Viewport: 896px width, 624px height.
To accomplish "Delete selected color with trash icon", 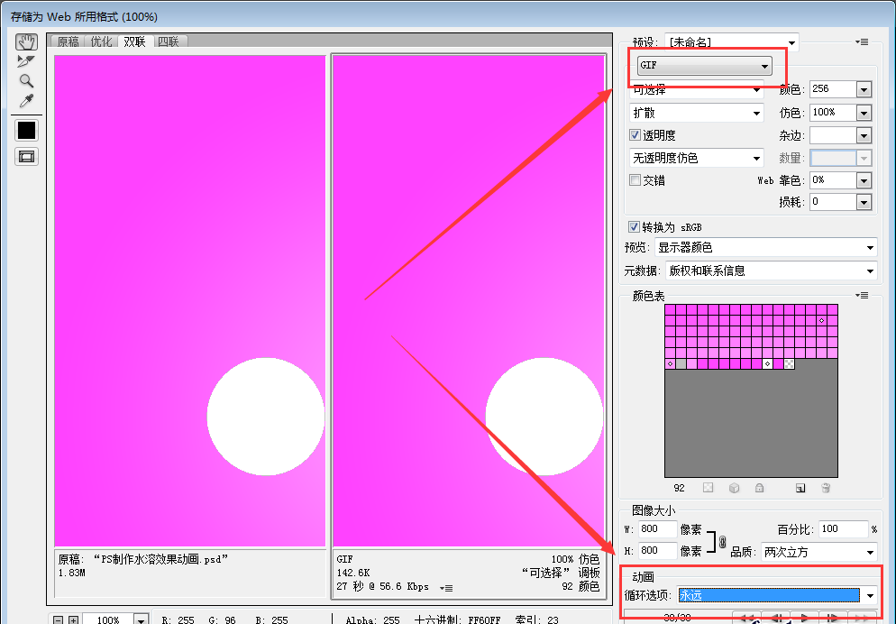I will (x=826, y=488).
